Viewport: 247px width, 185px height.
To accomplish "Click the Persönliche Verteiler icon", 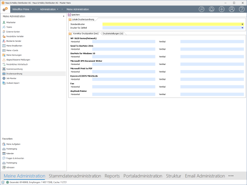I will click(x=4, y=36).
